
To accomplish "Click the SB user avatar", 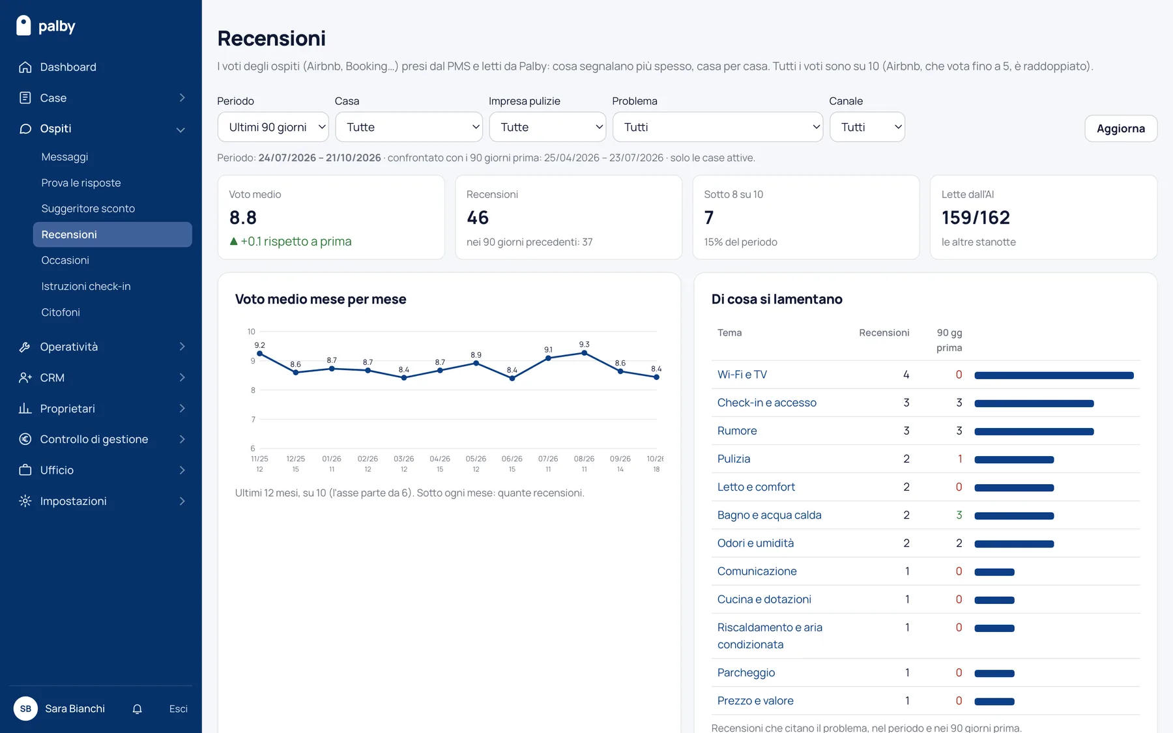I will [25, 709].
